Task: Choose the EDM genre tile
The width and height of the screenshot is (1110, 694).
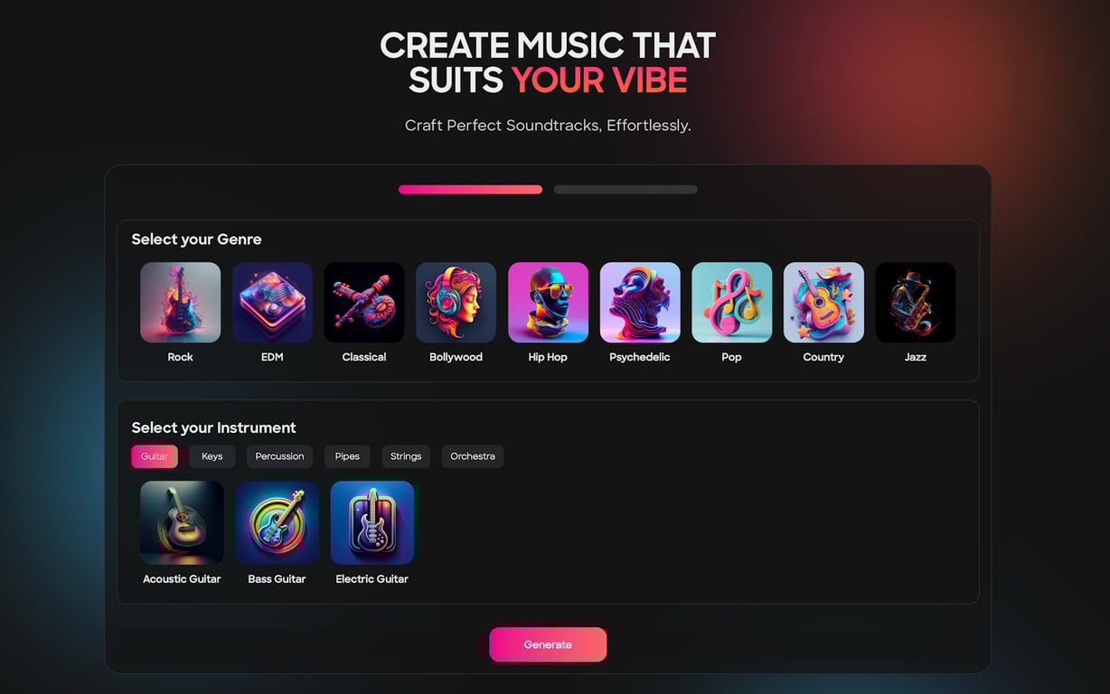Action: [x=272, y=303]
